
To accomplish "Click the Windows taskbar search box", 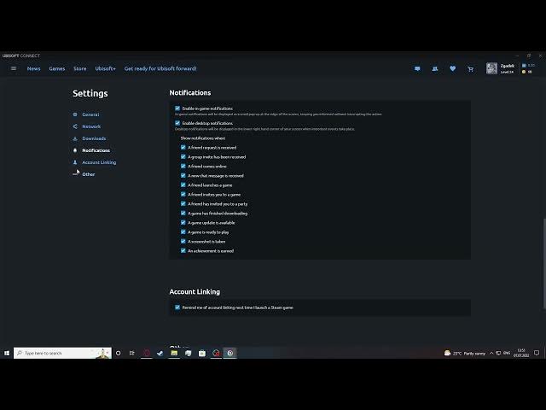I will (x=55, y=353).
